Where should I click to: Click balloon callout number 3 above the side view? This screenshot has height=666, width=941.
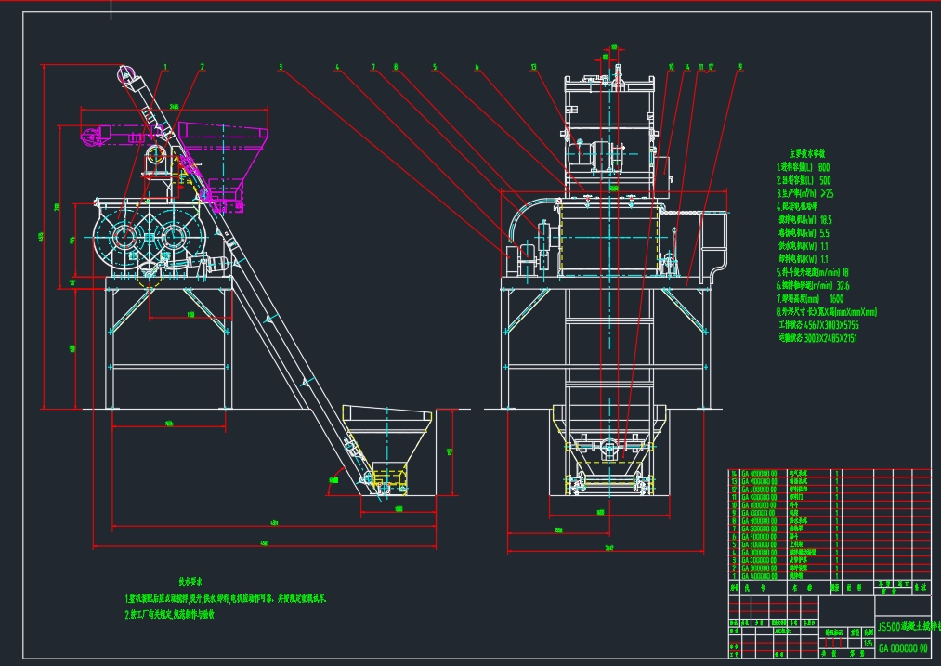(281, 67)
